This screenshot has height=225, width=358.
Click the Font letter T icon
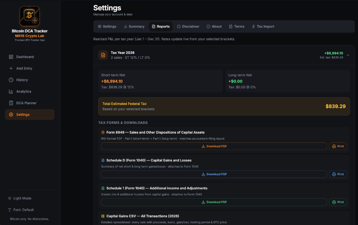tap(9, 210)
